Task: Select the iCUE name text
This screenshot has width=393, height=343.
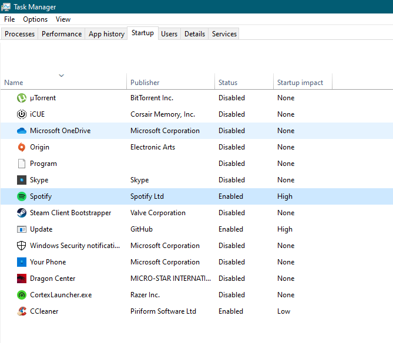Action: 38,114
